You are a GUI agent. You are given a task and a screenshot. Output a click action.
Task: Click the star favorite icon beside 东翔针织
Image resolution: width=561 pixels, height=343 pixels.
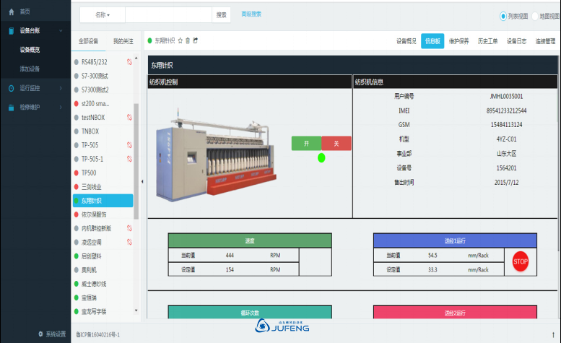pos(181,41)
